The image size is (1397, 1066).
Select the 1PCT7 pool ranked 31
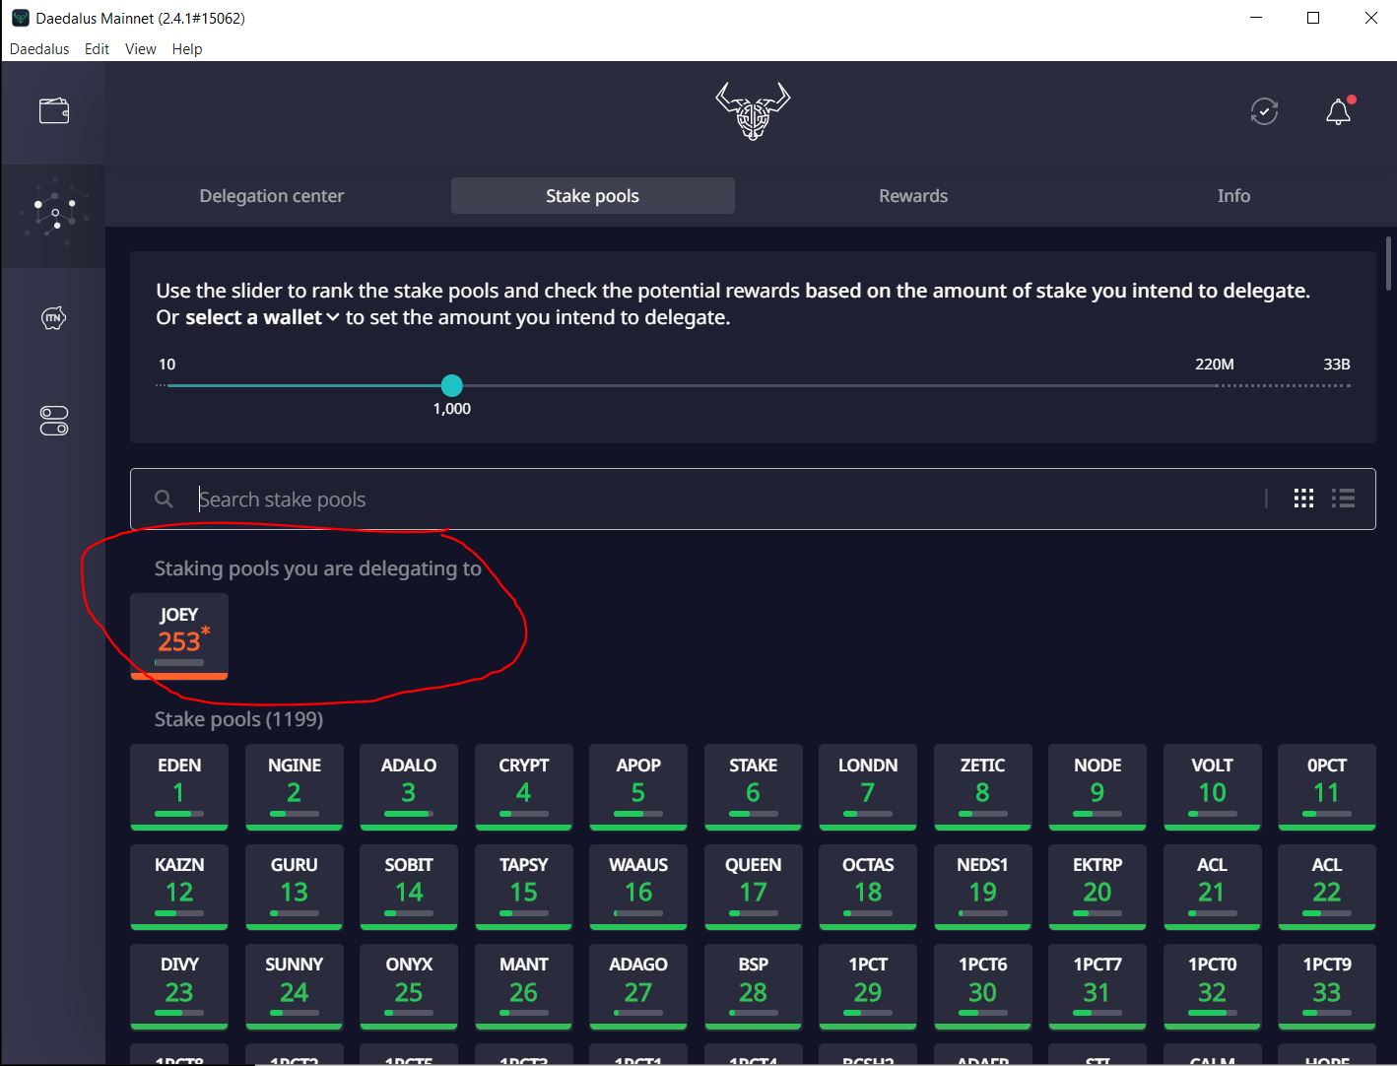click(x=1098, y=987)
